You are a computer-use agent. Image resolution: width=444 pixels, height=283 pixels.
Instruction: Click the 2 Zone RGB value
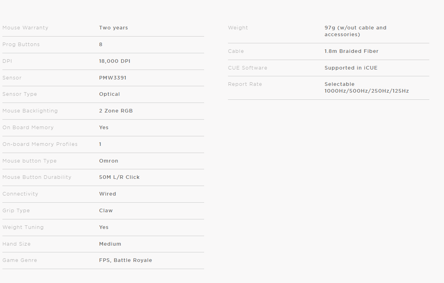[116, 111]
